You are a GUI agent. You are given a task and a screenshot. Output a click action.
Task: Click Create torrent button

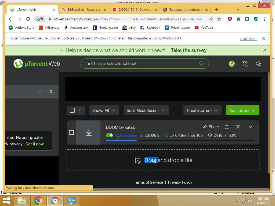point(202,110)
